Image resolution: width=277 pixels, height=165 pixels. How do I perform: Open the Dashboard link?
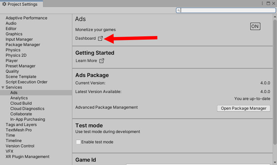(86, 38)
